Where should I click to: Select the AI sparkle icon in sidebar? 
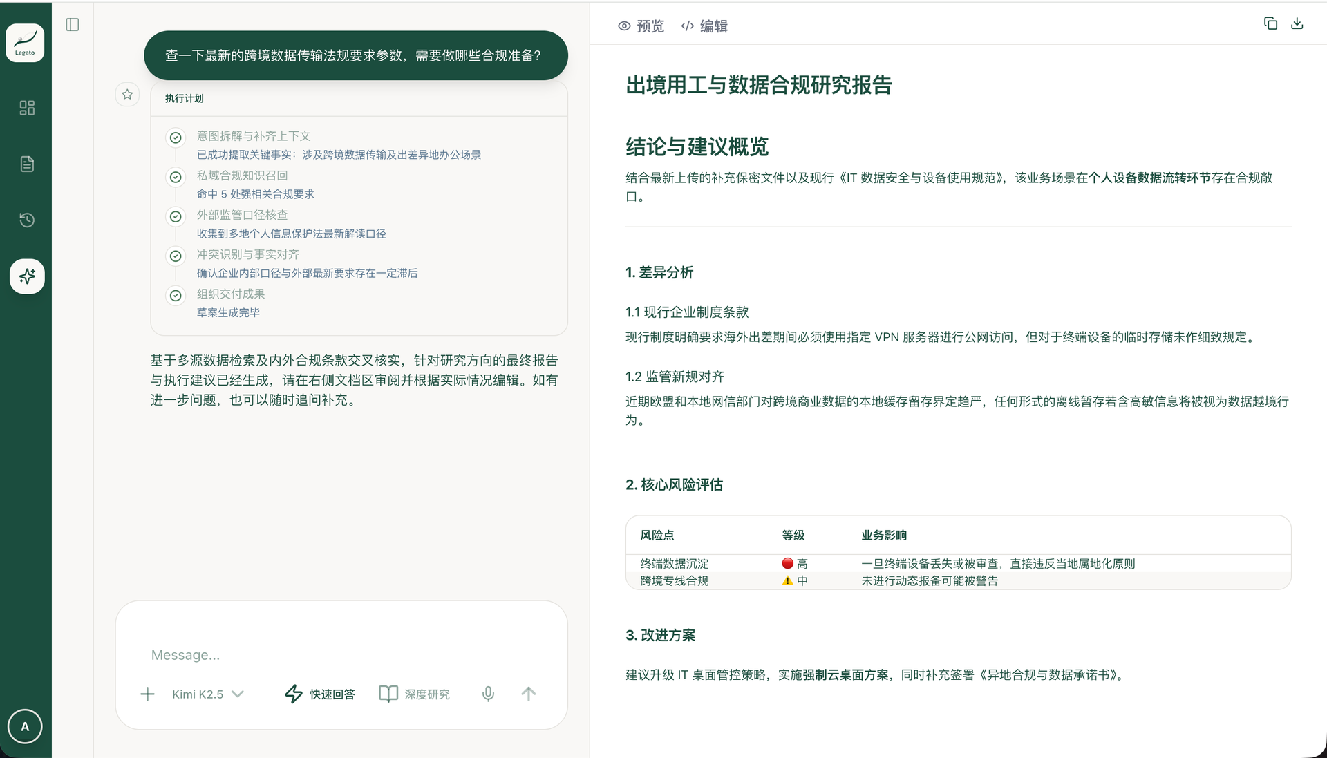point(27,276)
